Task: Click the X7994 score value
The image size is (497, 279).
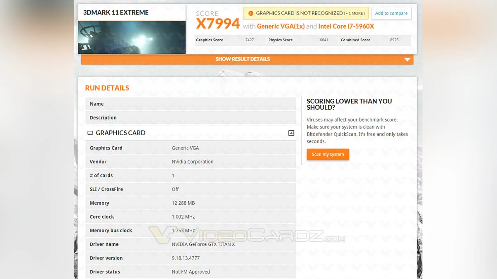Action: (x=218, y=24)
